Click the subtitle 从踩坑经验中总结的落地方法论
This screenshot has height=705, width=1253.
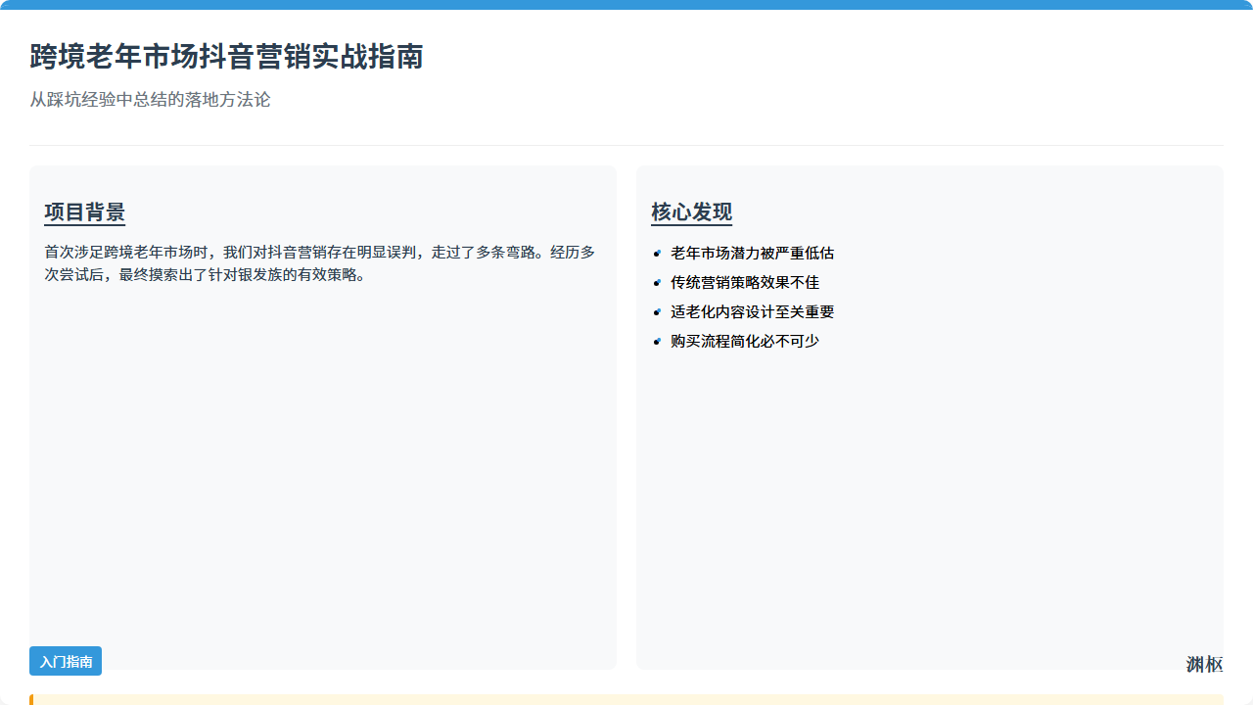[x=150, y=100]
